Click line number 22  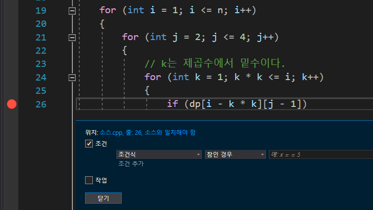pyautogui.click(x=41, y=51)
